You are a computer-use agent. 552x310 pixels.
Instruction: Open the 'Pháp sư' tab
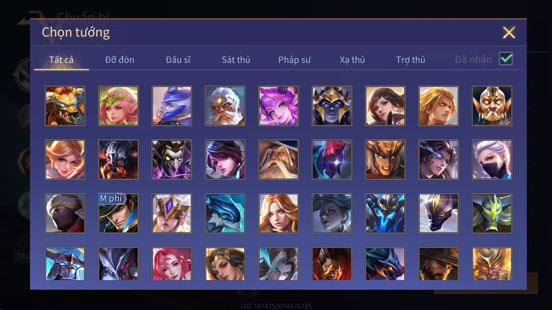pos(294,60)
